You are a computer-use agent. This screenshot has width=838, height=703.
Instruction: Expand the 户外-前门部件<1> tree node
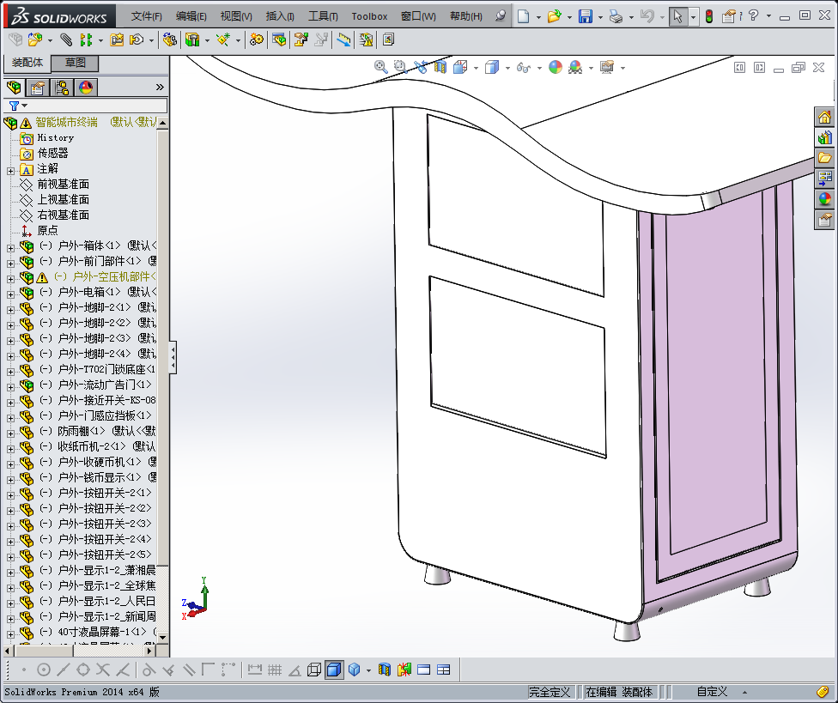point(10,264)
